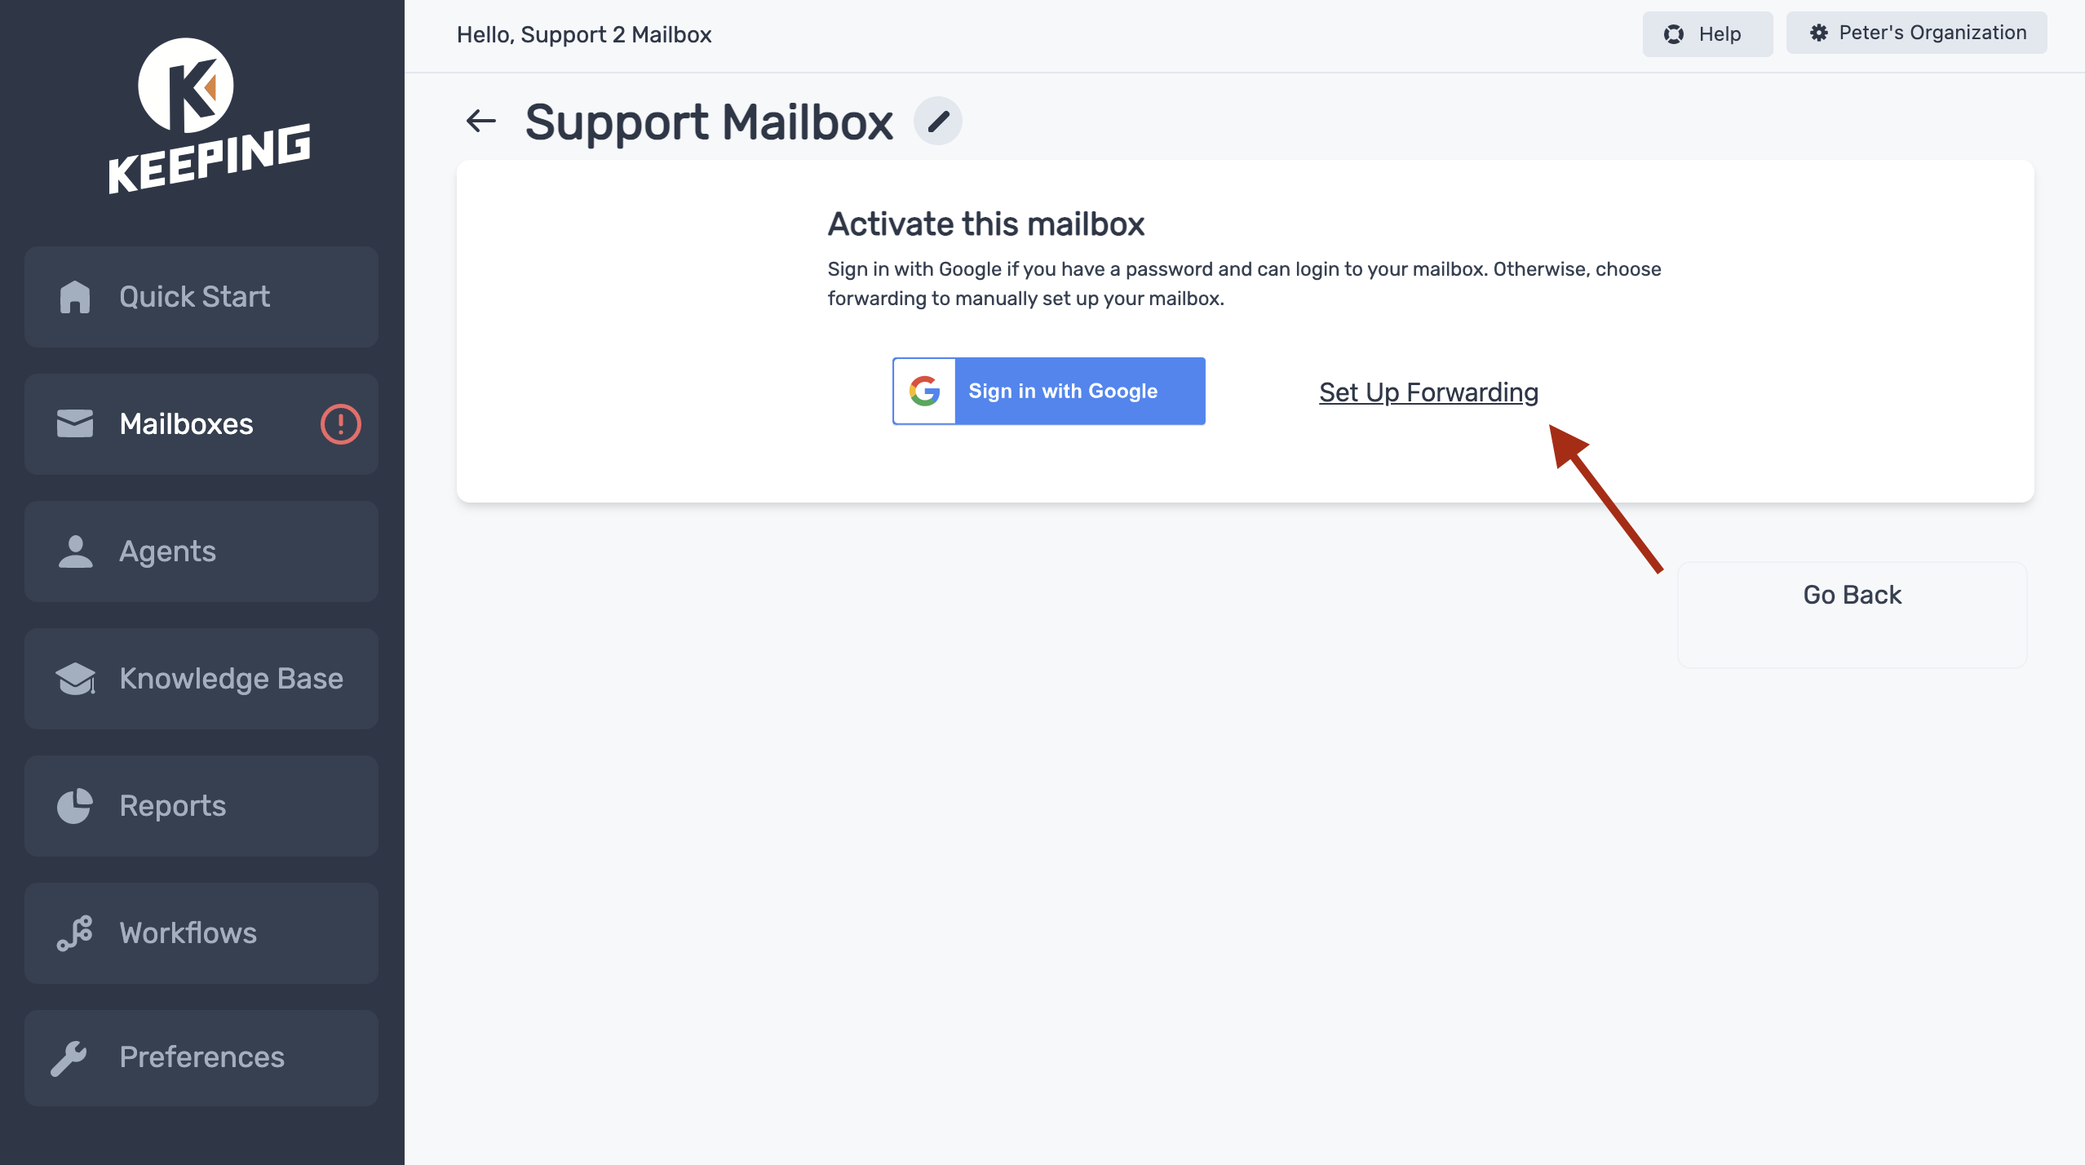Sign in with Google button

coord(1049,391)
